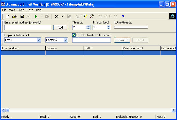Open the View menu
This screenshot has width=177, height=120.
(x=12, y=10)
